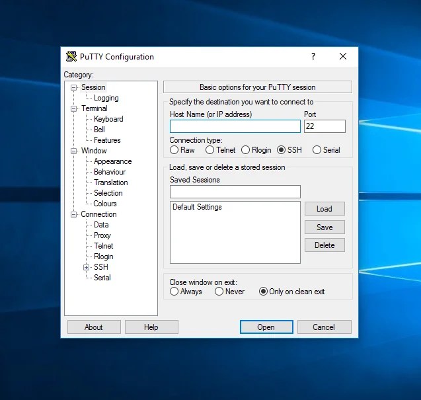
Task: Open the Serial category in tree
Action: (x=102, y=278)
